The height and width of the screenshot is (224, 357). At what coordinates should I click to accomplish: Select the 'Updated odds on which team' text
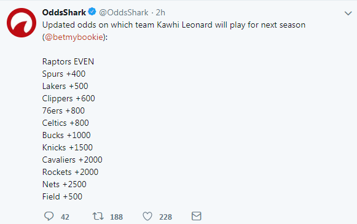click(98, 25)
